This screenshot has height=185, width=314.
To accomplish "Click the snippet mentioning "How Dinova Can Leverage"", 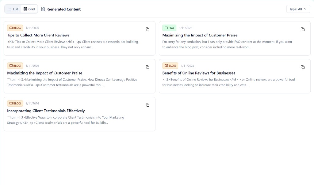I will click(72, 82).
